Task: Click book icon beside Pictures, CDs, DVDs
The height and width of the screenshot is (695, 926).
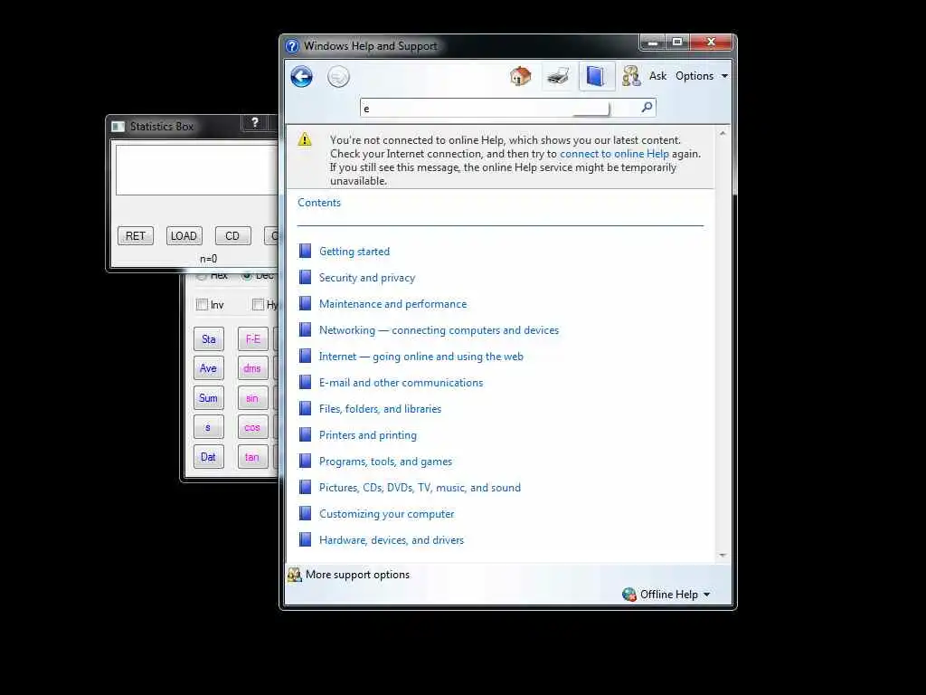Action: pyautogui.click(x=305, y=487)
